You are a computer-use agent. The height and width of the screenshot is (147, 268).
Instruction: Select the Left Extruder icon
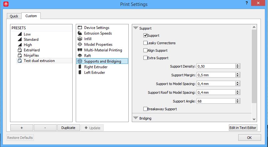click(80, 73)
